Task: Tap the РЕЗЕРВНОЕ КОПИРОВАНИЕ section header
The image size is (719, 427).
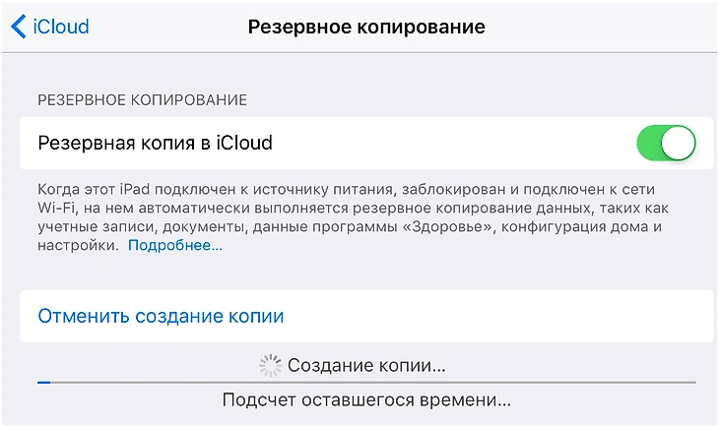Action: pyautogui.click(x=142, y=100)
